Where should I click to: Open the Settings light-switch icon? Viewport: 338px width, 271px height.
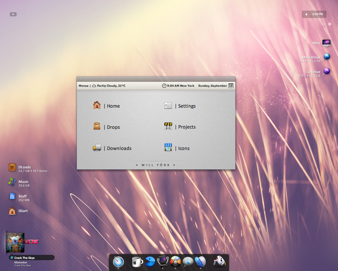pos(168,106)
